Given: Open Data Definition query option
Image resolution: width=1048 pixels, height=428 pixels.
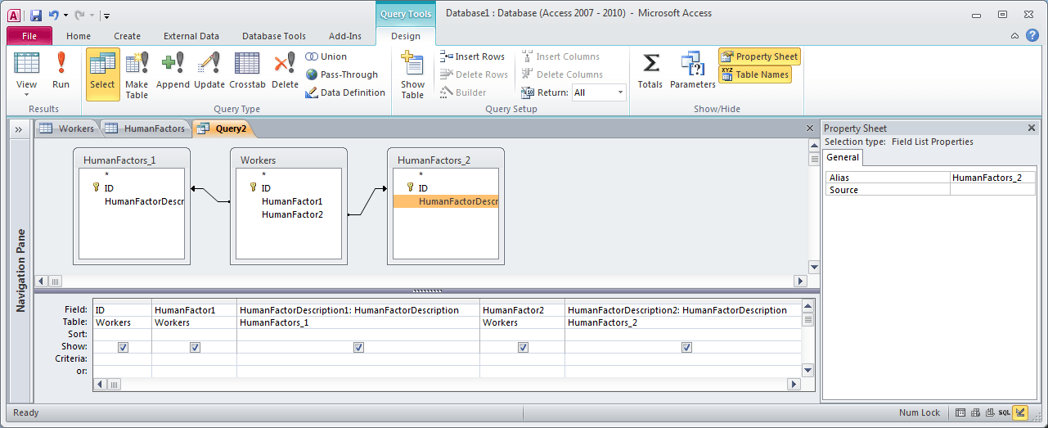Looking at the screenshot, I should [345, 92].
